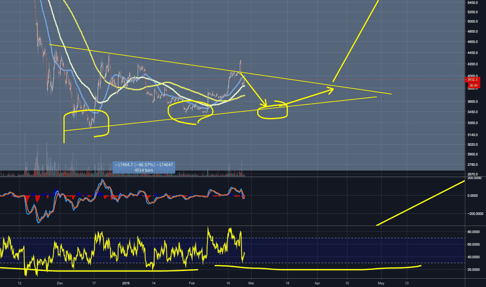
Task: Click the 'Dec' label on time axis
Action: coord(60,283)
